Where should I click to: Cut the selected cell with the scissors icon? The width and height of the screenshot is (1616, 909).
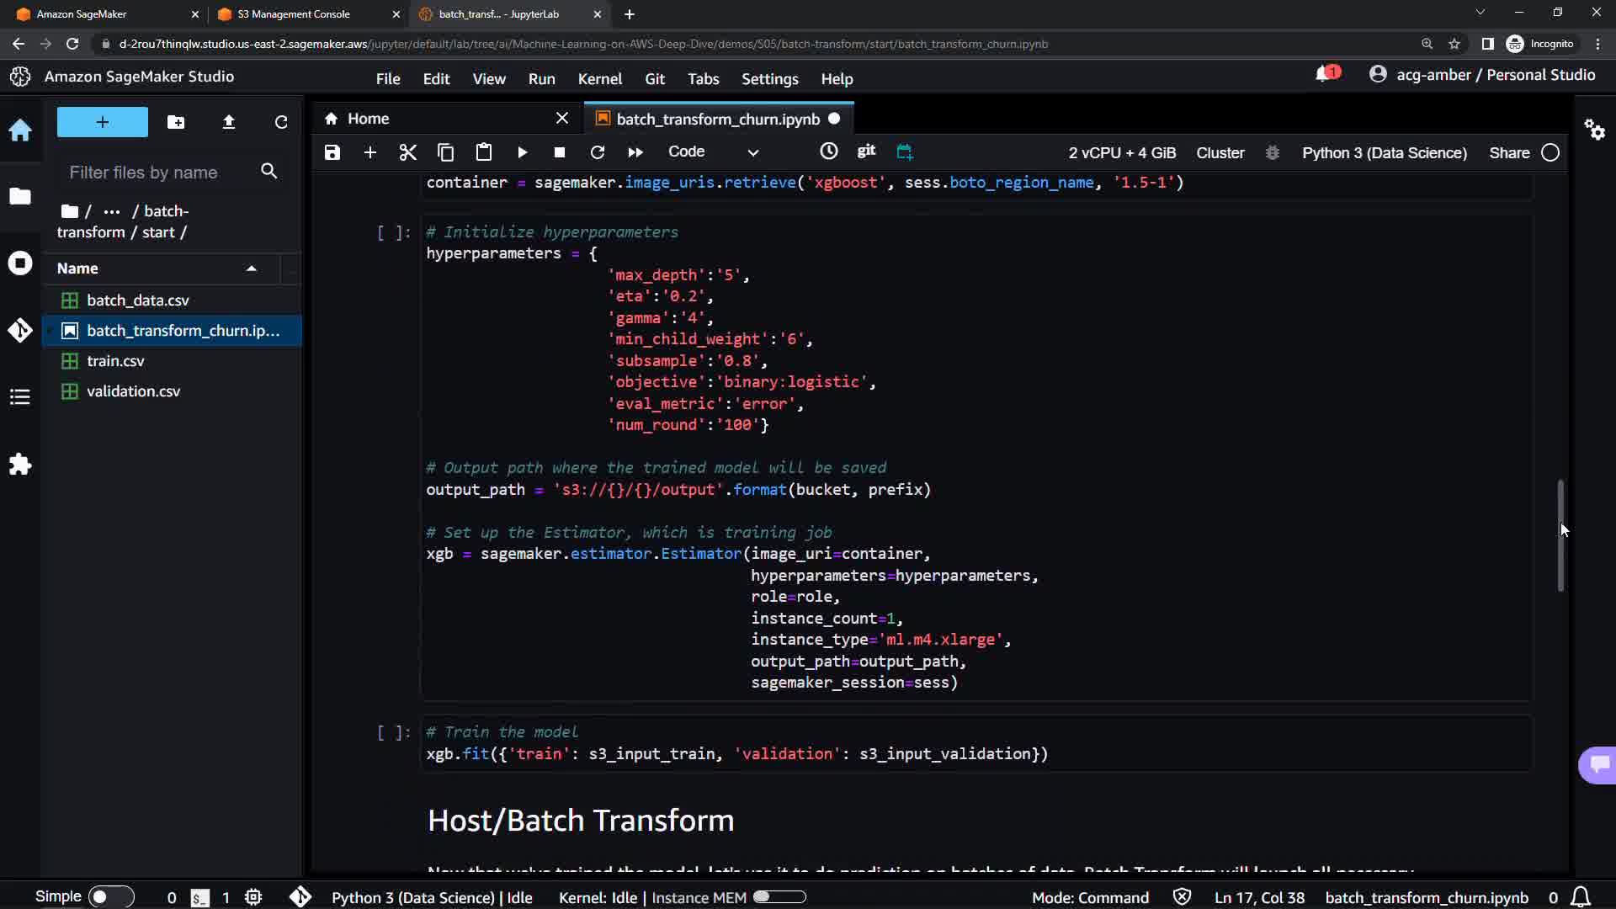tap(408, 152)
